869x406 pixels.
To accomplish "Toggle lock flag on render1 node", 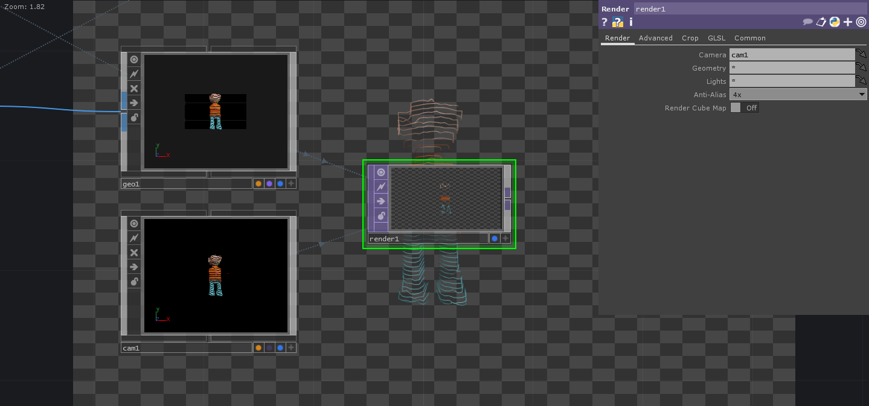I will 381,215.
